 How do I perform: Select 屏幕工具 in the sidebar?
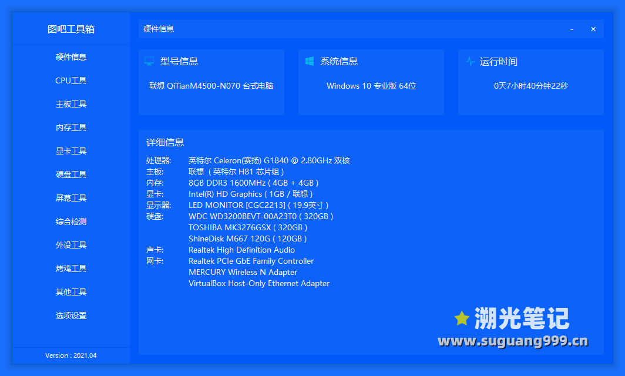71,198
